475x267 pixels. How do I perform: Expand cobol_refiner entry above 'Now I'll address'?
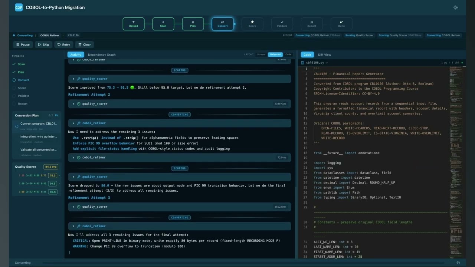click(x=180, y=226)
